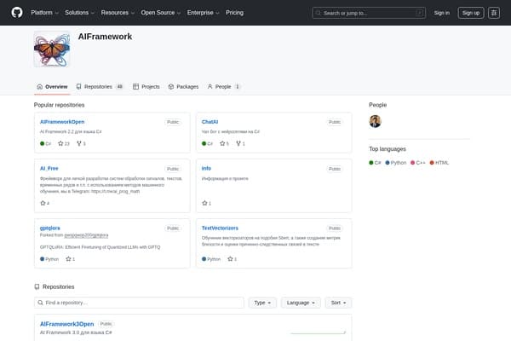The width and height of the screenshot is (511, 341).
Task: Click the Repositories tab book icon
Action: [x=78, y=87]
